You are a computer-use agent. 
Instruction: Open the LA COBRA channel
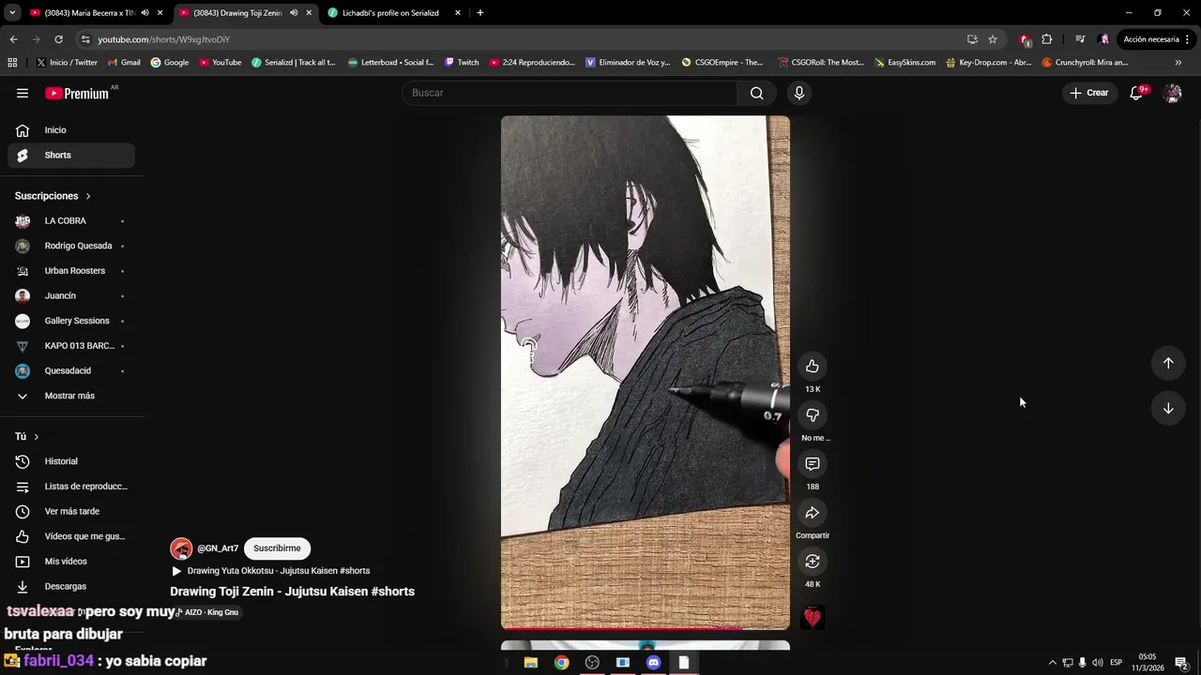[x=71, y=220]
